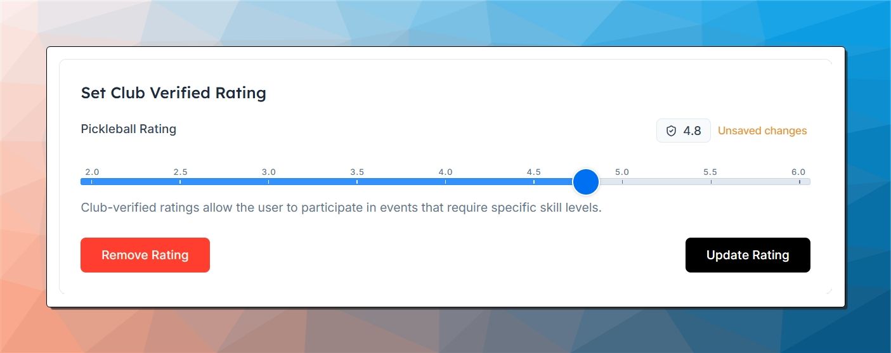The height and width of the screenshot is (353, 891).
Task: Click the Unsaved changes label
Action: 762,131
